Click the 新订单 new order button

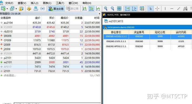72,9
